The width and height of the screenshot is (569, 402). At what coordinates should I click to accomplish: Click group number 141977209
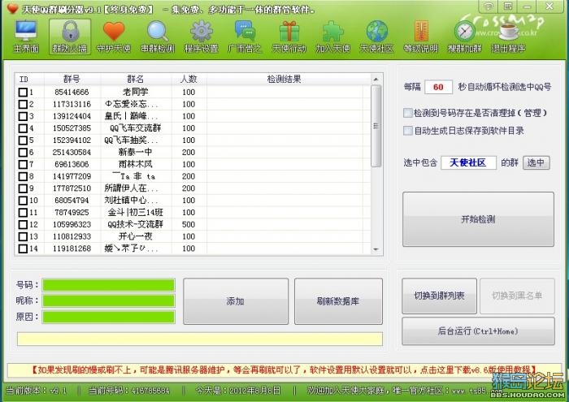[x=72, y=176]
